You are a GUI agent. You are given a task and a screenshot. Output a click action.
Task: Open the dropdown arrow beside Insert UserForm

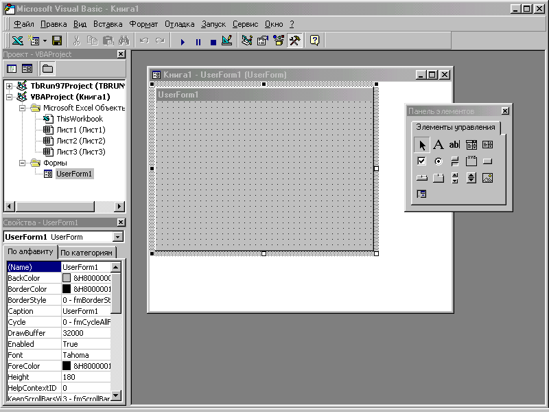45,41
